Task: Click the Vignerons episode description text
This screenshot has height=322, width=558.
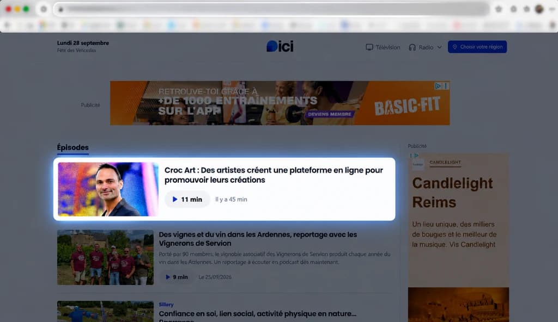Action: point(275,258)
